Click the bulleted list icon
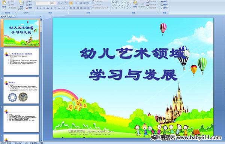225x144 pixels. [71, 3]
